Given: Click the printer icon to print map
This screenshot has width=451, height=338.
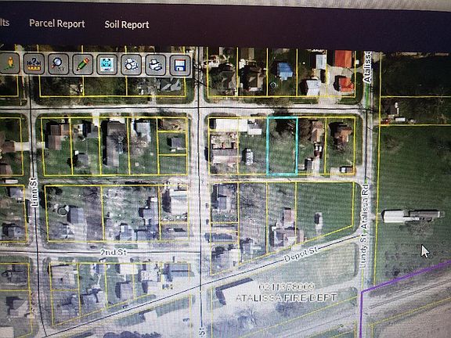Looking at the screenshot, I should coord(155,65).
